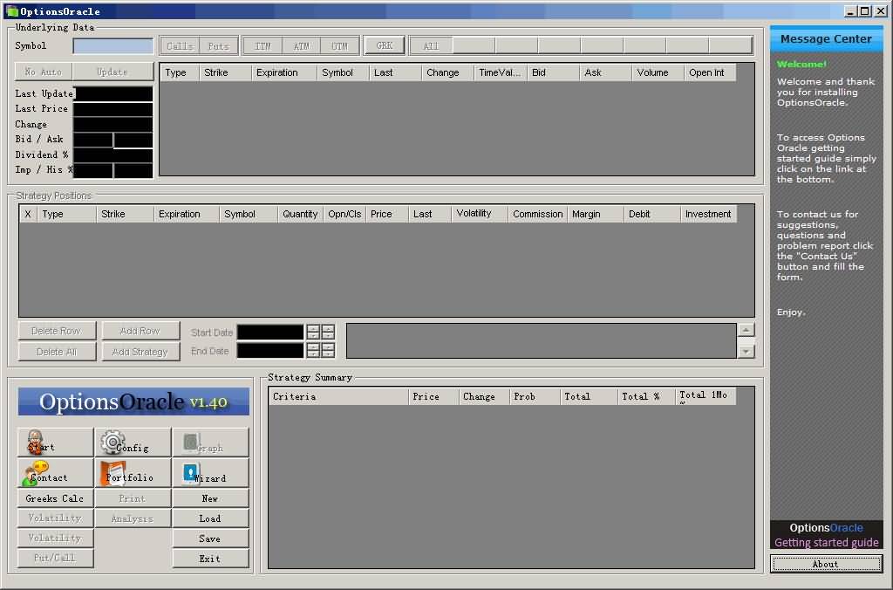
Task: Open the Start button with man icon
Action: 55,442
